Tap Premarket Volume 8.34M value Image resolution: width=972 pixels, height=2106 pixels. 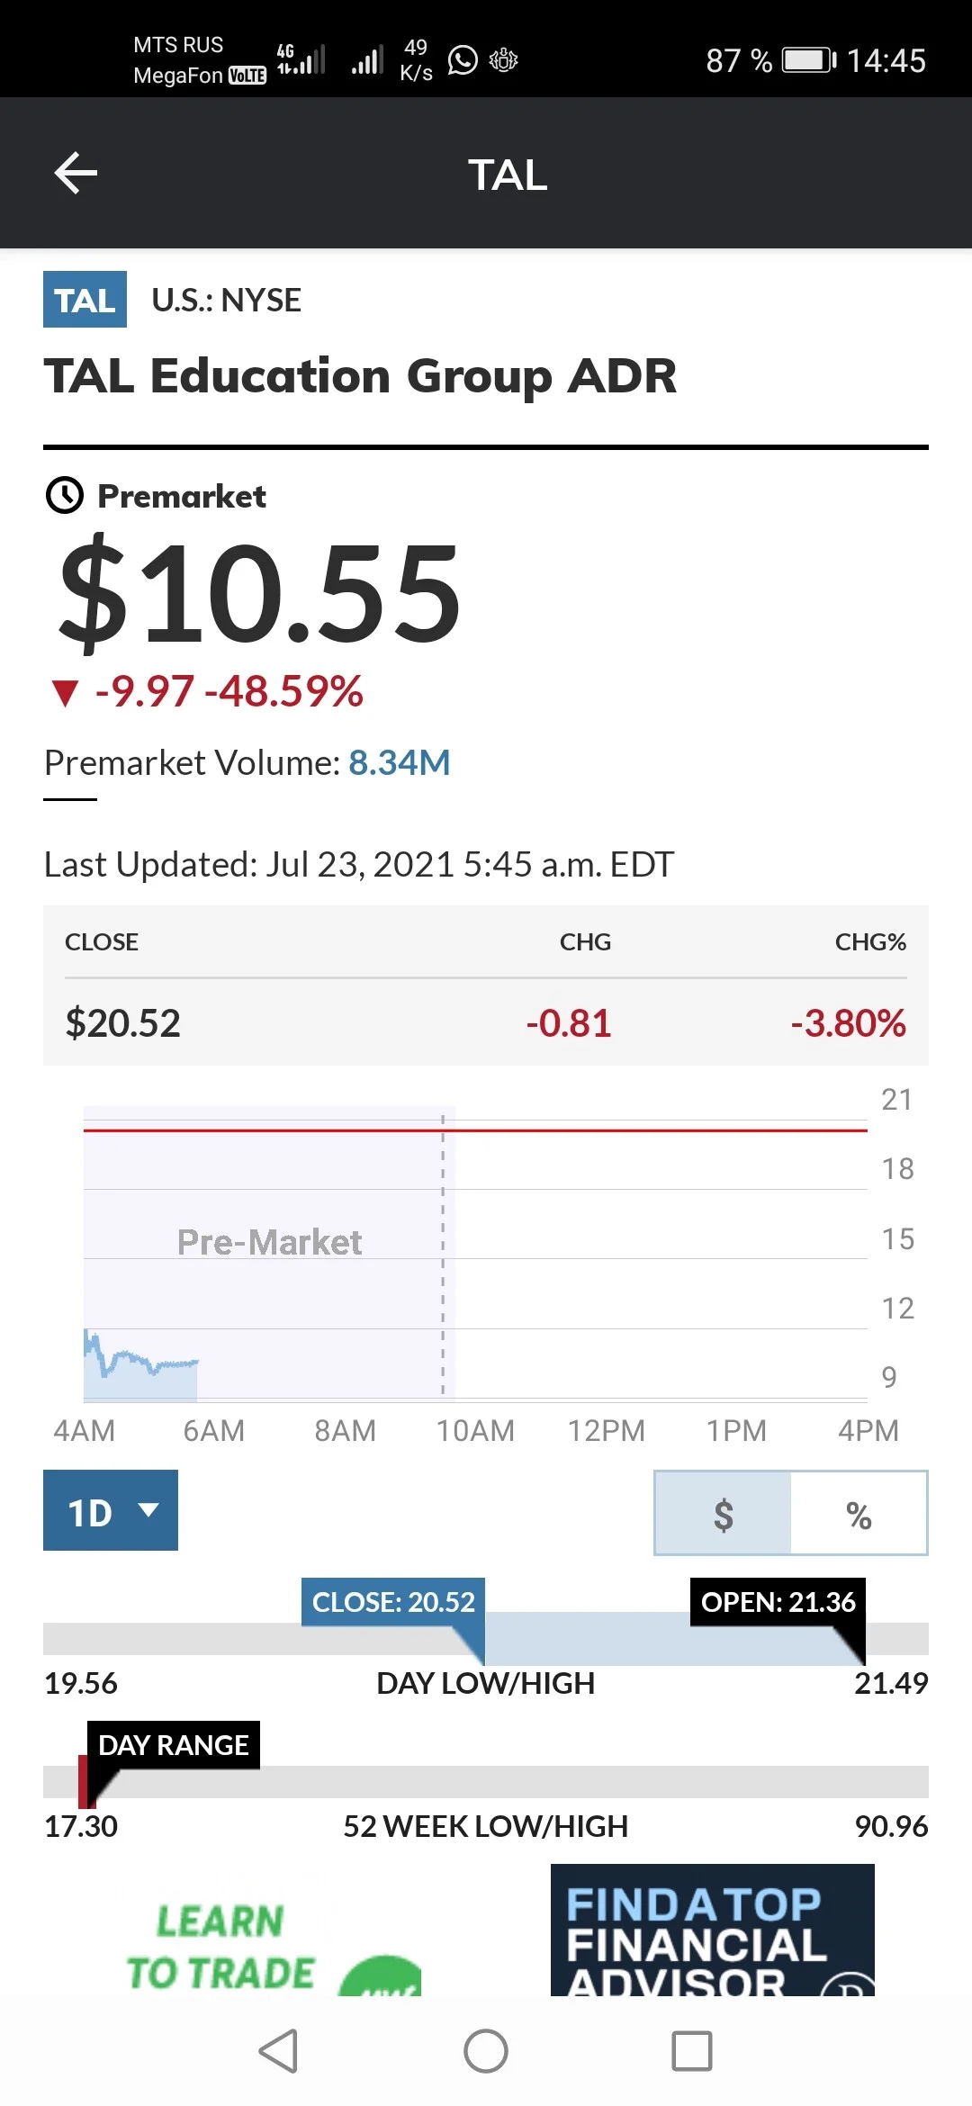(400, 762)
